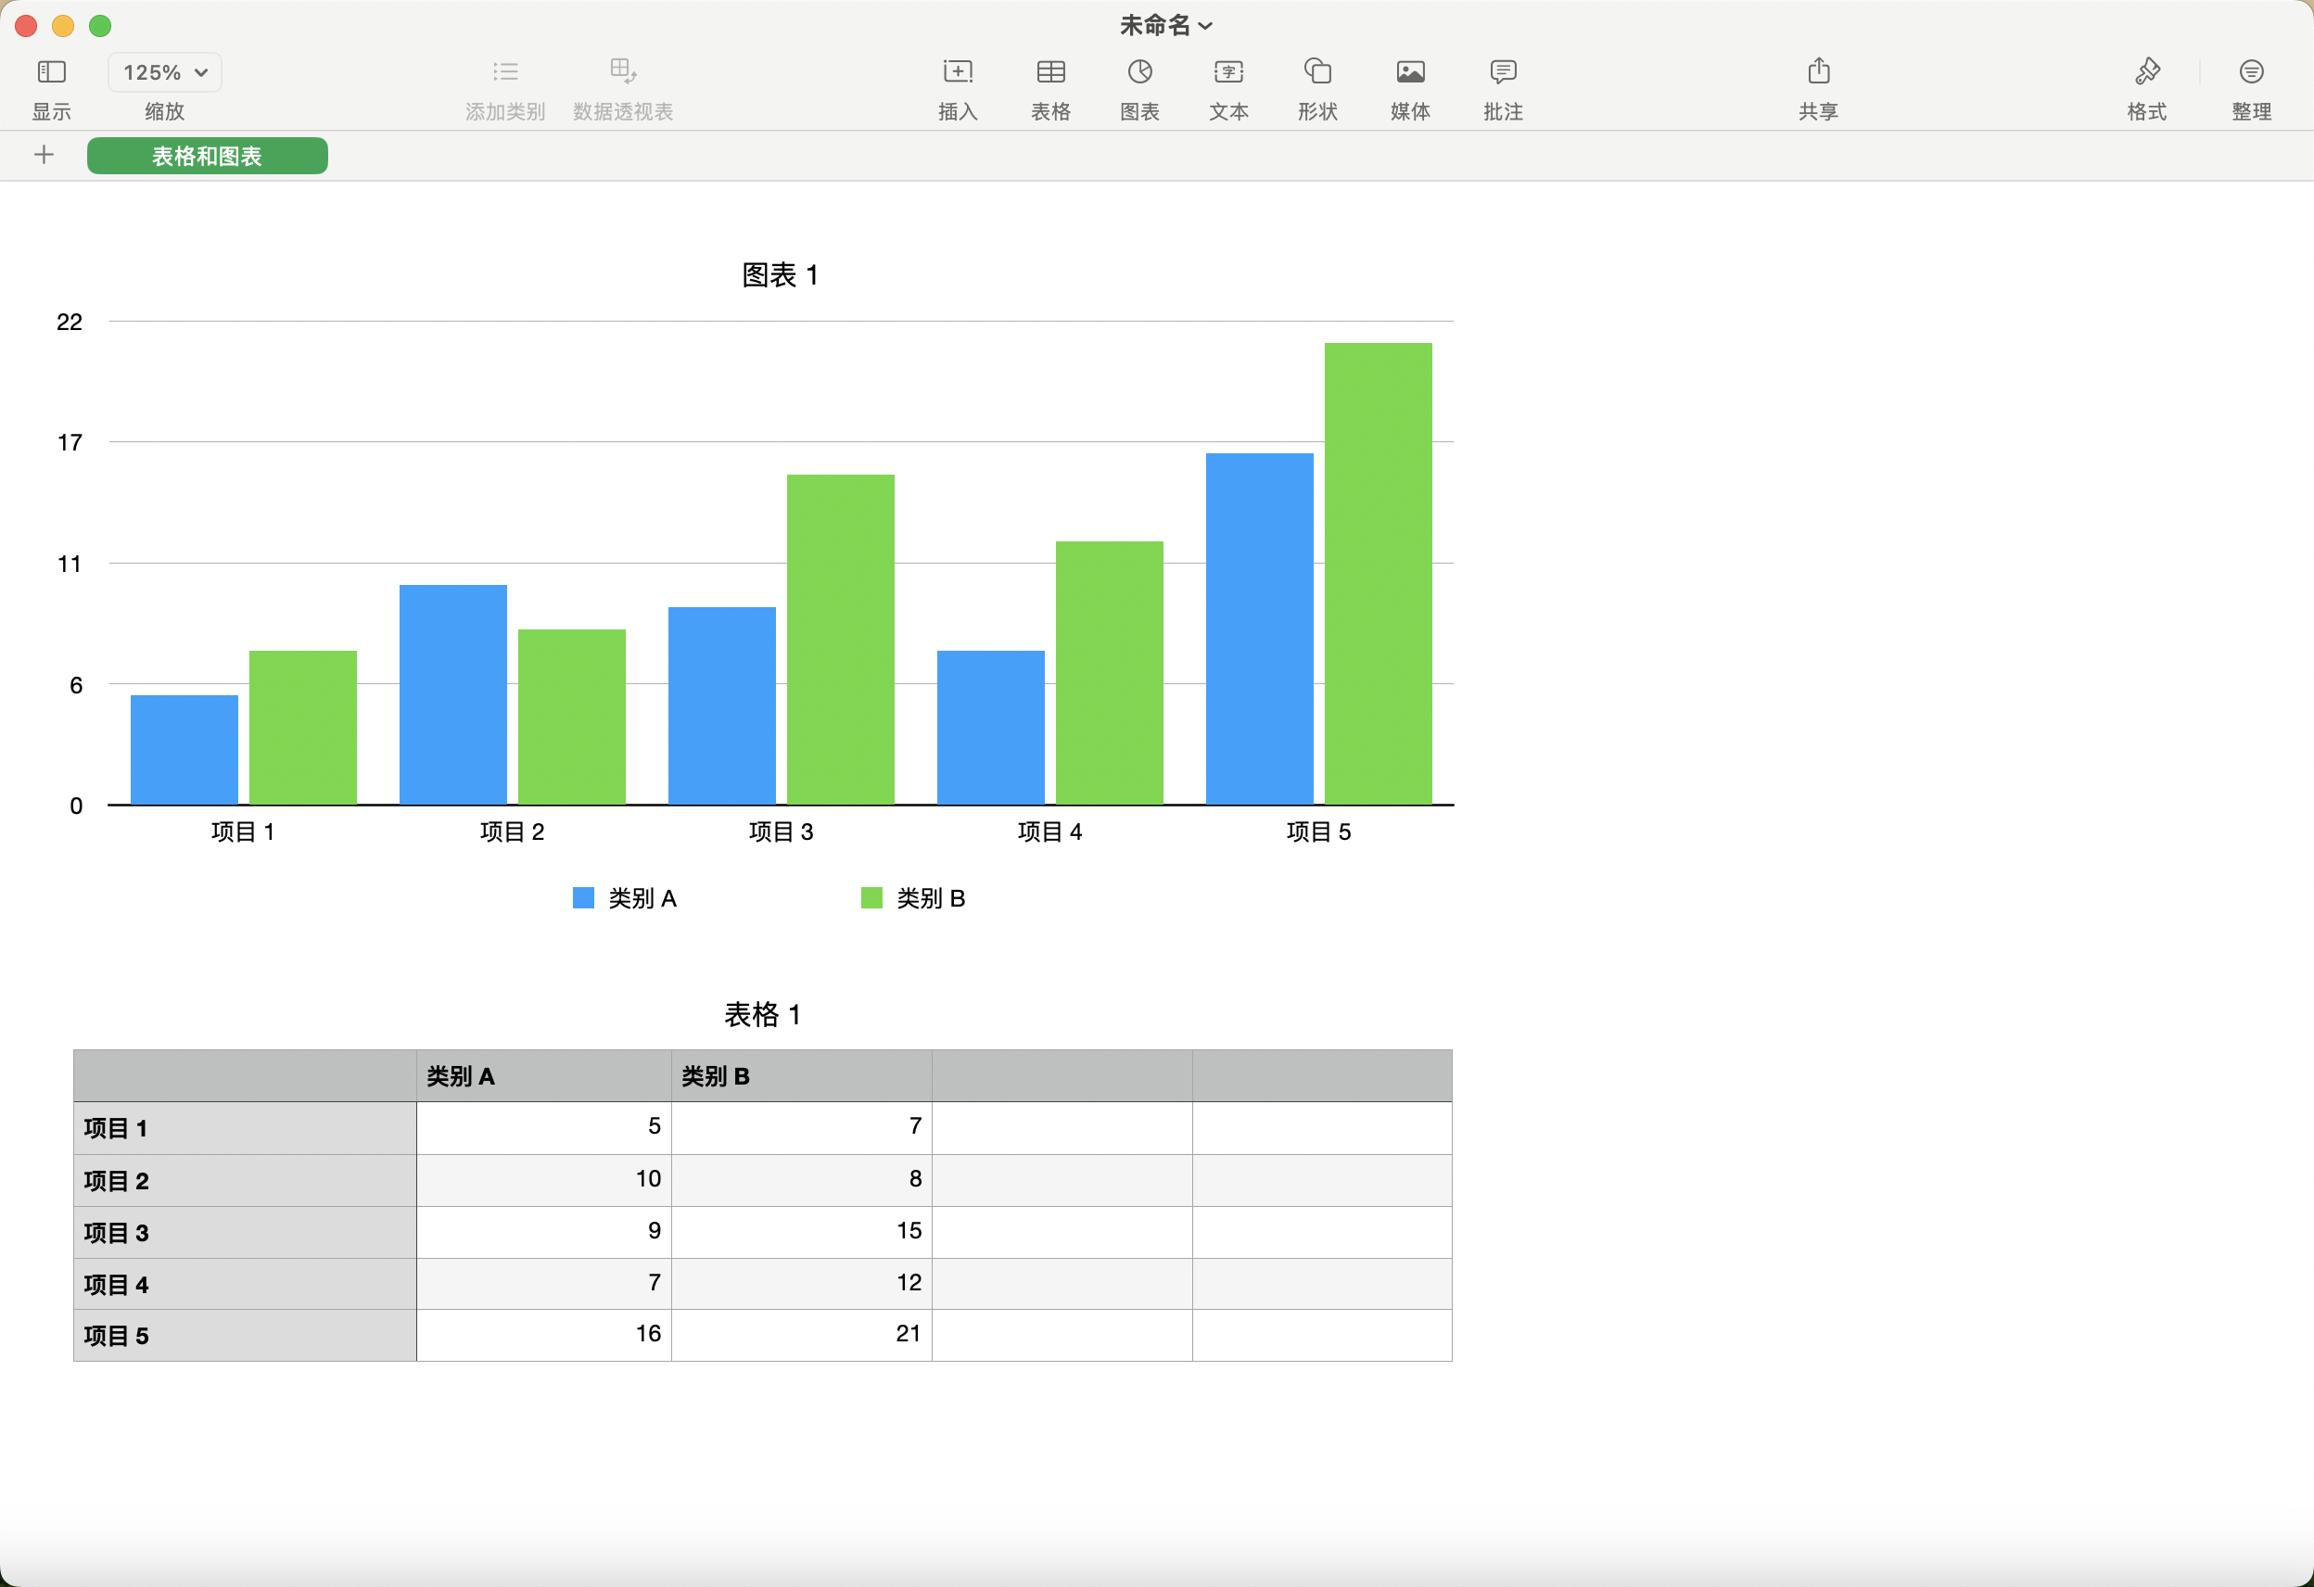Click the 类别 B green legend swatch

click(871, 898)
